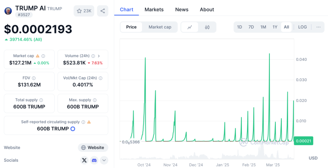Open the FDV info icon
Image resolution: width=328 pixels, height=168 pixels.
pos(34,78)
